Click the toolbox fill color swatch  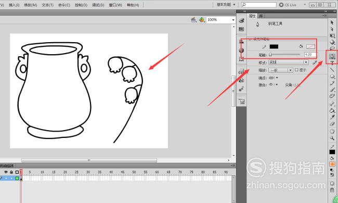click(332, 164)
